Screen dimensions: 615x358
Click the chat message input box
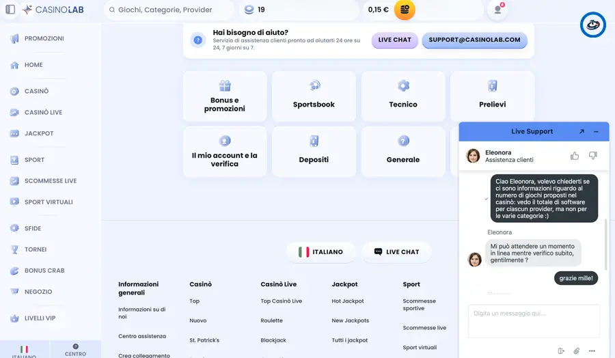click(x=534, y=321)
